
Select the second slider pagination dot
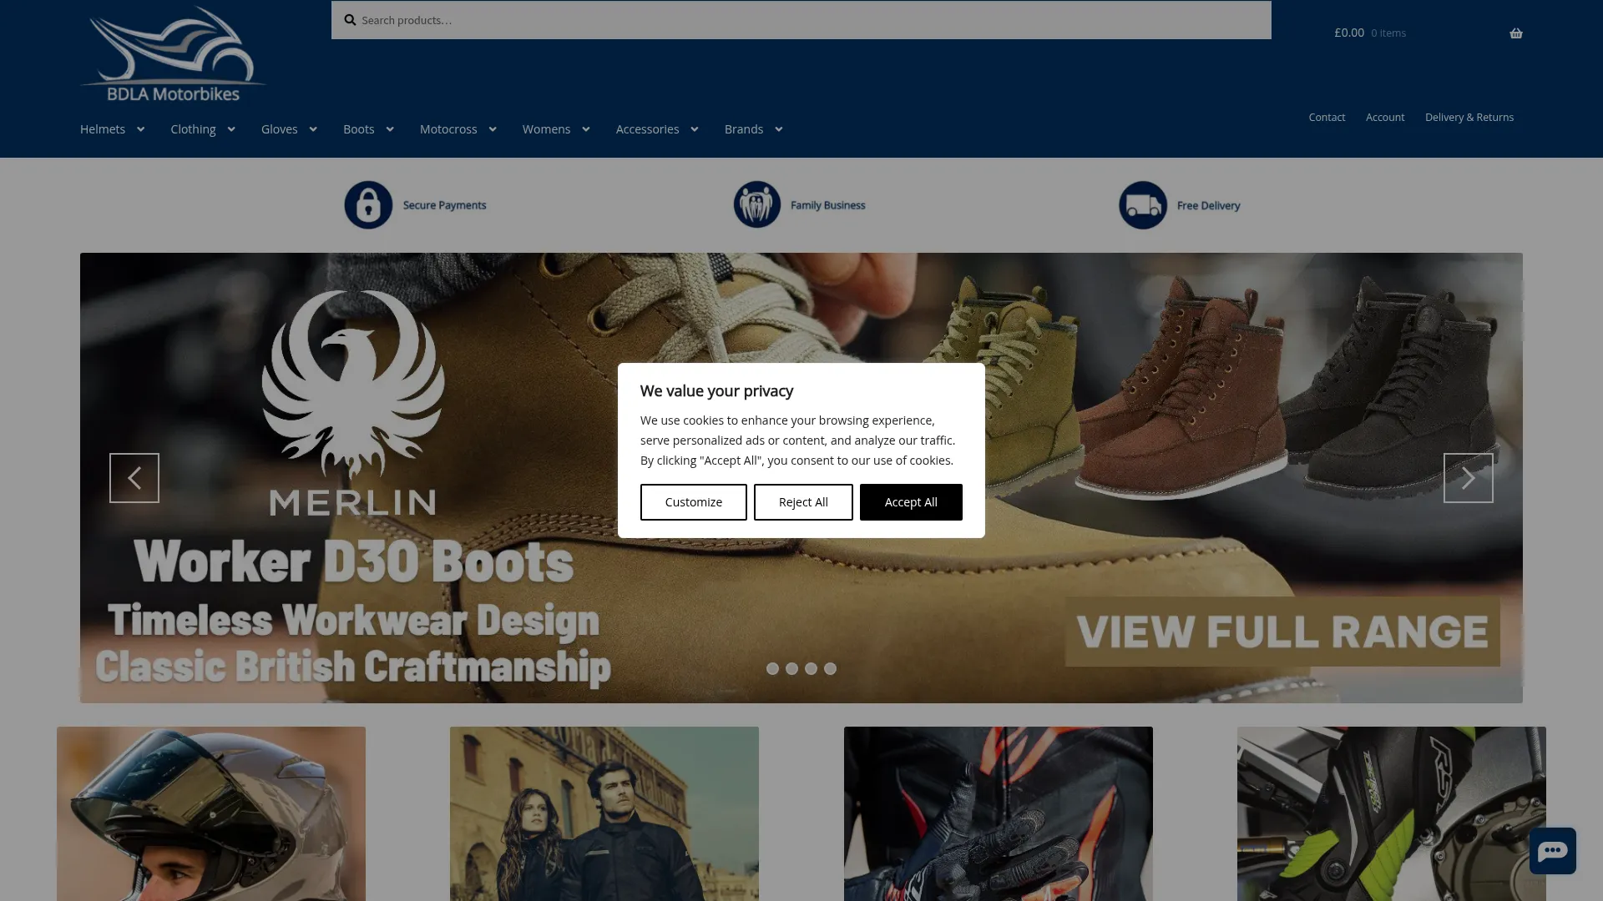tap(791, 669)
